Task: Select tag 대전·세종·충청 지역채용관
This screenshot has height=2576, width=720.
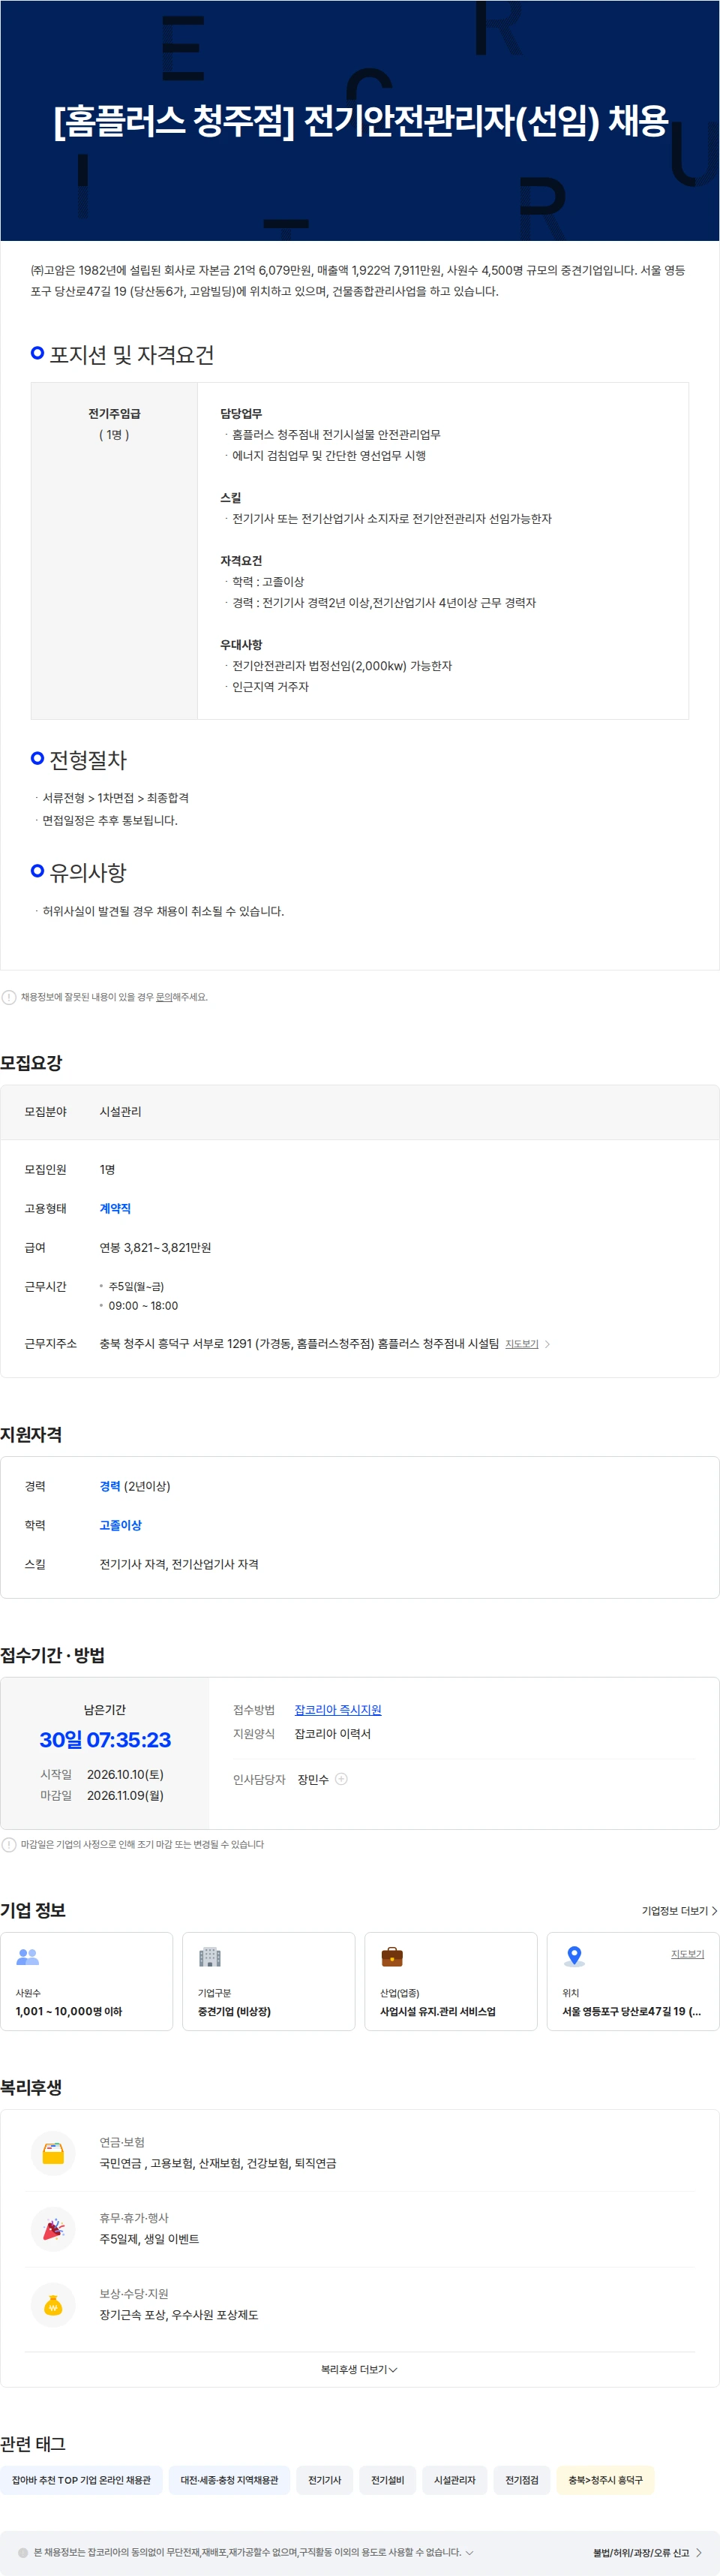Action: tap(229, 2480)
